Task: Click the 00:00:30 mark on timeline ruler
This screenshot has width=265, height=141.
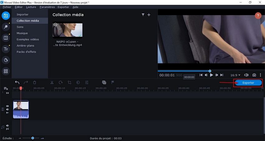Action: [x=142, y=88]
